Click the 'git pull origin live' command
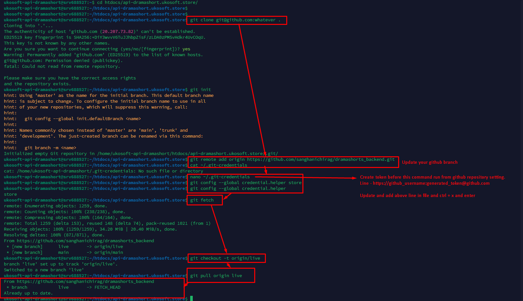523x301 pixels. pyautogui.click(x=216, y=276)
